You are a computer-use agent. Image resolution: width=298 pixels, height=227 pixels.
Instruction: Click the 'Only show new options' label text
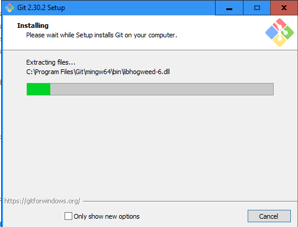pos(107,216)
